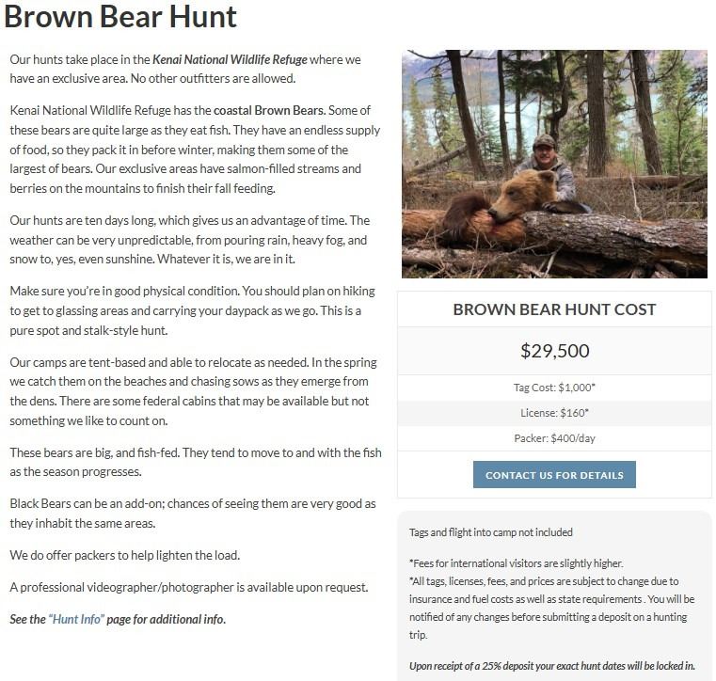Click the international visitors fee note
The width and height of the screenshot is (716, 681).
516,563
